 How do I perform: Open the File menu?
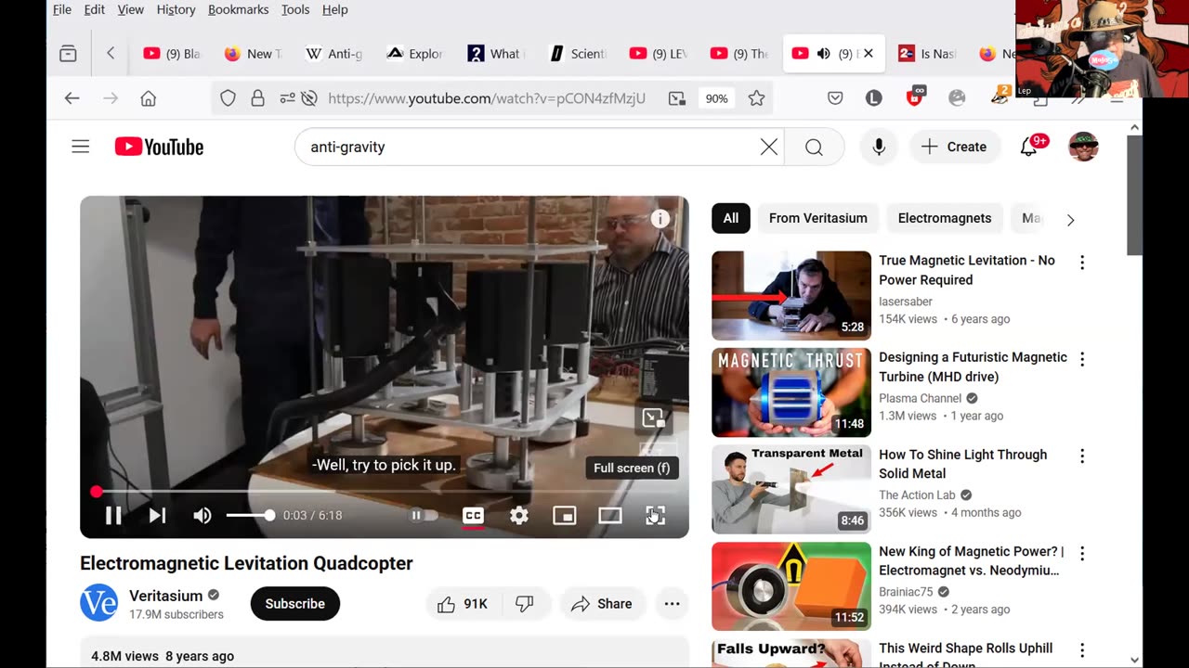click(x=62, y=9)
